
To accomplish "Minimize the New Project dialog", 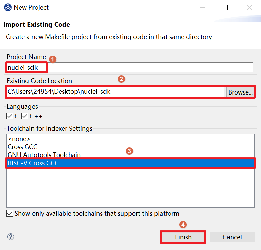I will coord(201,7).
